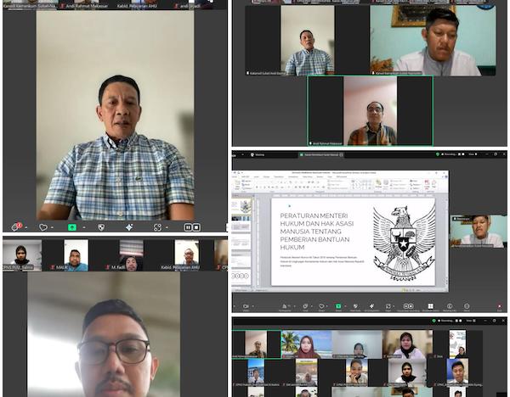The width and height of the screenshot is (510, 397).
Task: Click the AI Companion sparkle icon
Action: pyautogui.click(x=129, y=227)
